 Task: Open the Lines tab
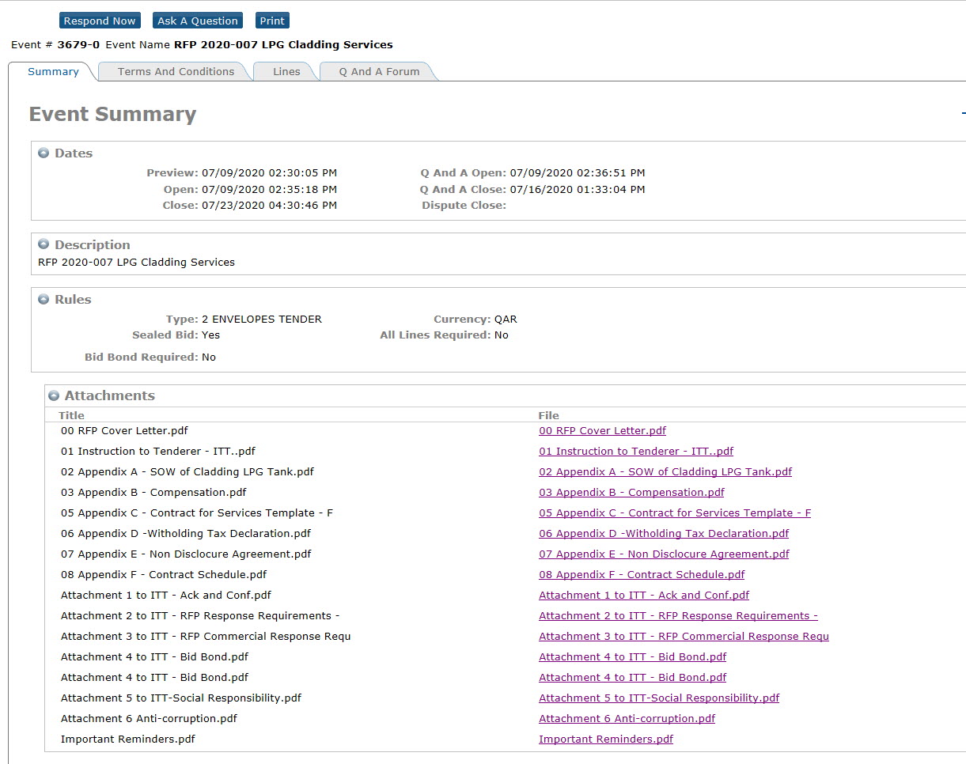coord(286,71)
